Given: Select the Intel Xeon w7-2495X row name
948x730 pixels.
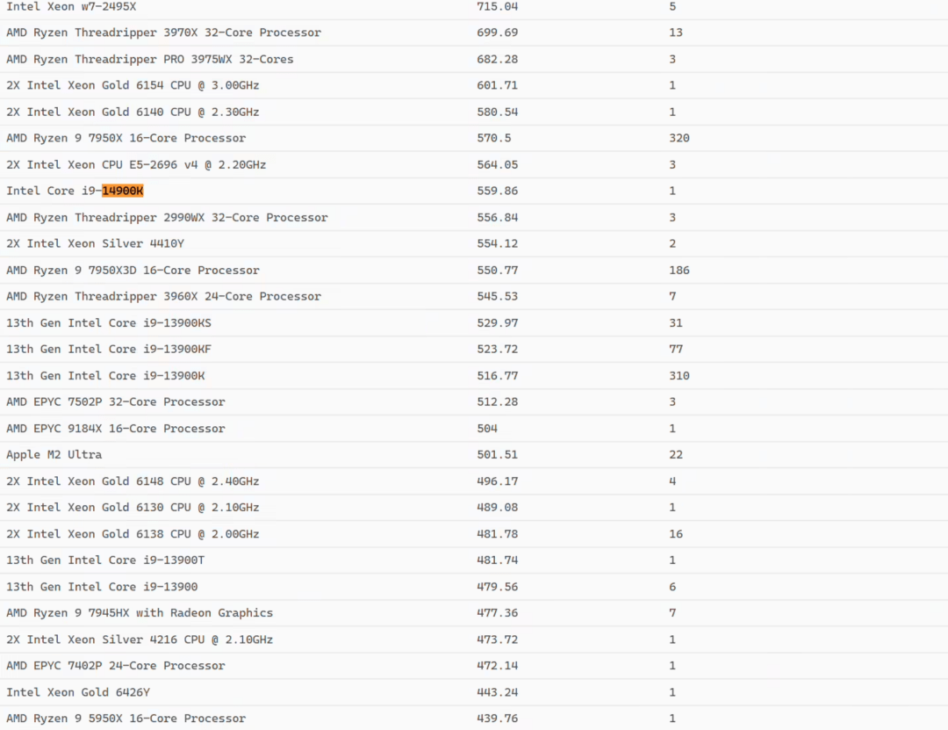Looking at the screenshot, I should point(71,7).
